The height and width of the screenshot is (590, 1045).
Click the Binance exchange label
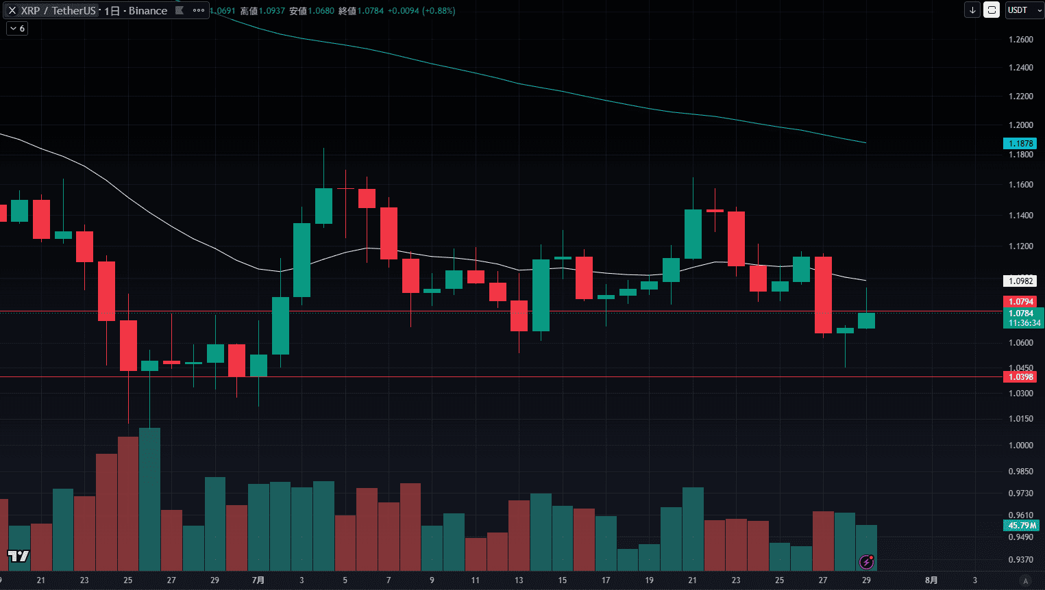148,11
